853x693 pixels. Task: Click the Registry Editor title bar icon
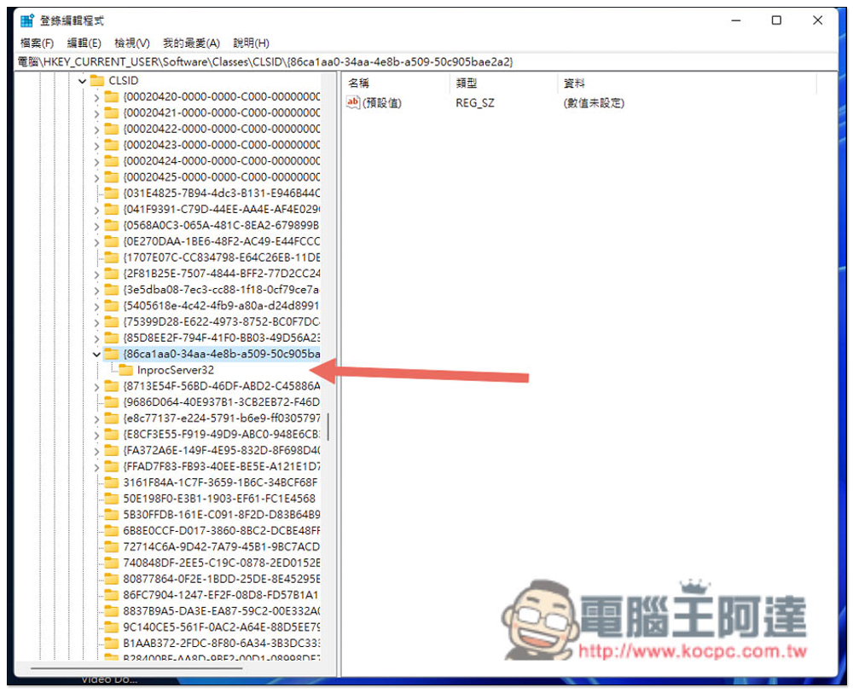pos(27,21)
